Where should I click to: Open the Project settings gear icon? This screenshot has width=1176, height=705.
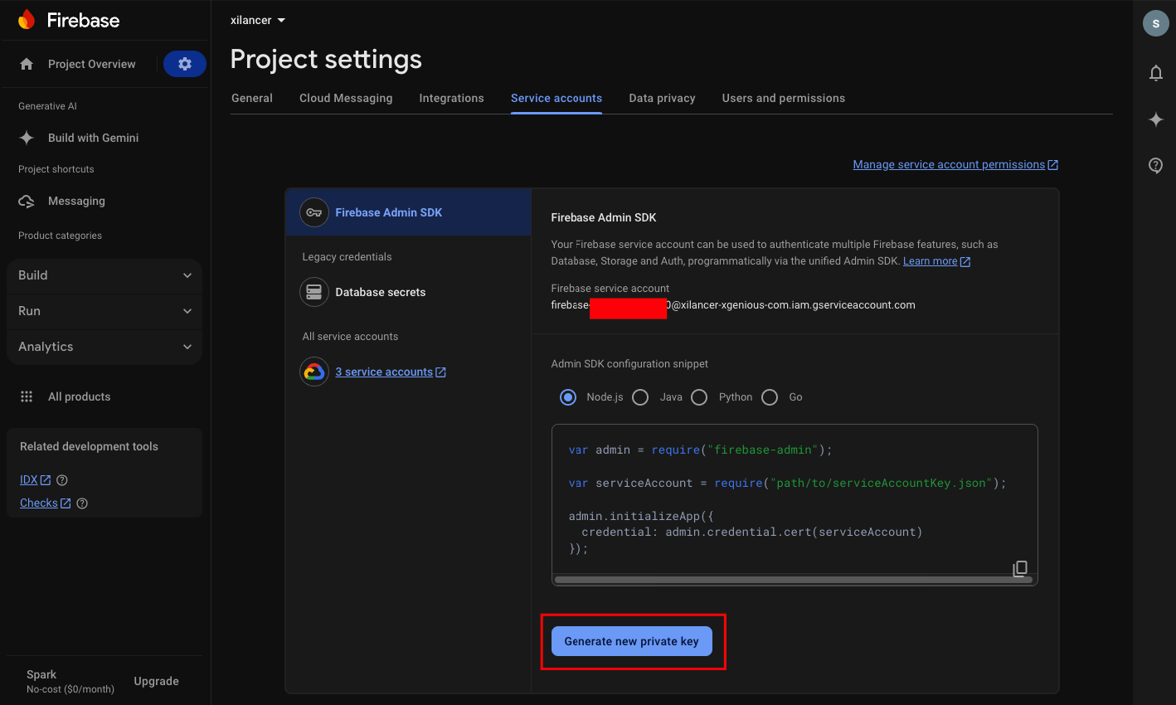click(184, 63)
